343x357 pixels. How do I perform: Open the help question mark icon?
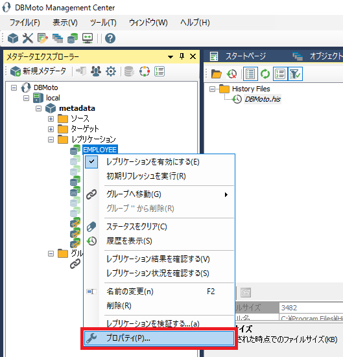click(x=110, y=38)
